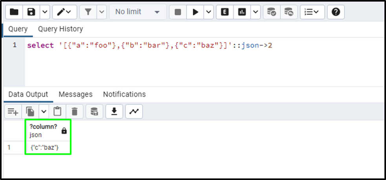386x180 pixels.
Task: Switch to the Messages tab
Action: [75, 94]
